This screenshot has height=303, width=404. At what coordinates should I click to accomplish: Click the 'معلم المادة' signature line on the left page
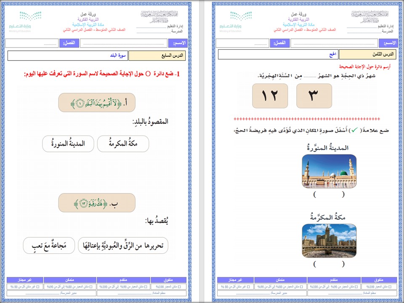coord(141,293)
